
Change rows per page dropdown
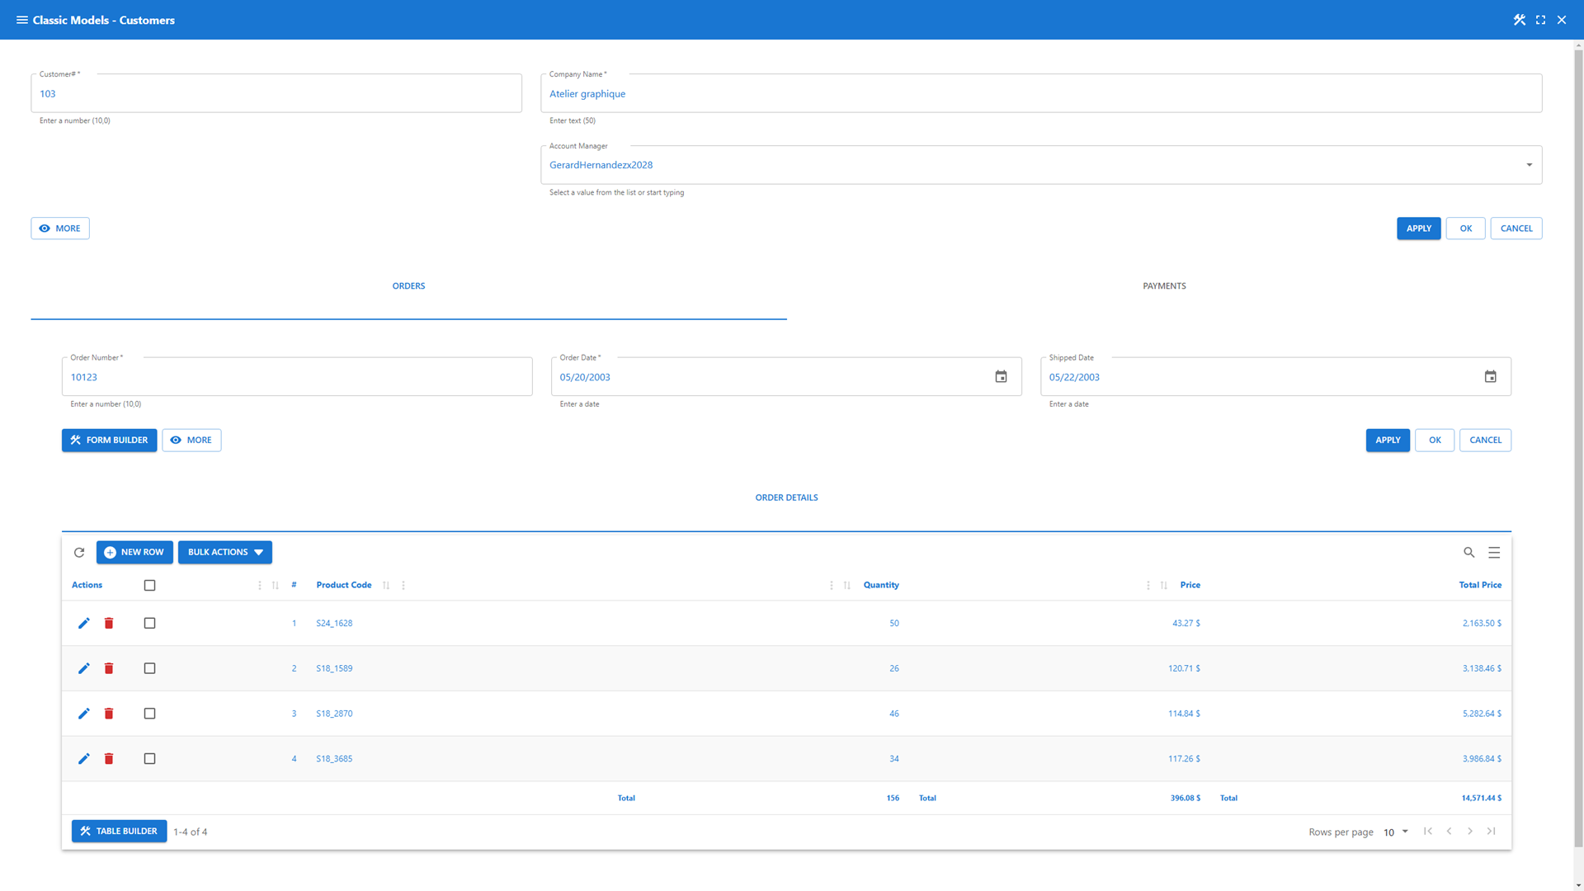tap(1396, 832)
